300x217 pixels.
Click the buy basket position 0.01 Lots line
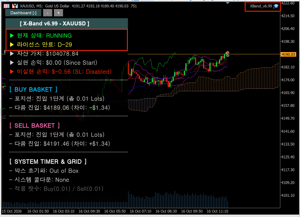[56, 98]
